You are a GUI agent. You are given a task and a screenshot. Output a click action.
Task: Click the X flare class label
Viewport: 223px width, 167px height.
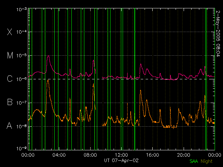[x=10, y=32]
